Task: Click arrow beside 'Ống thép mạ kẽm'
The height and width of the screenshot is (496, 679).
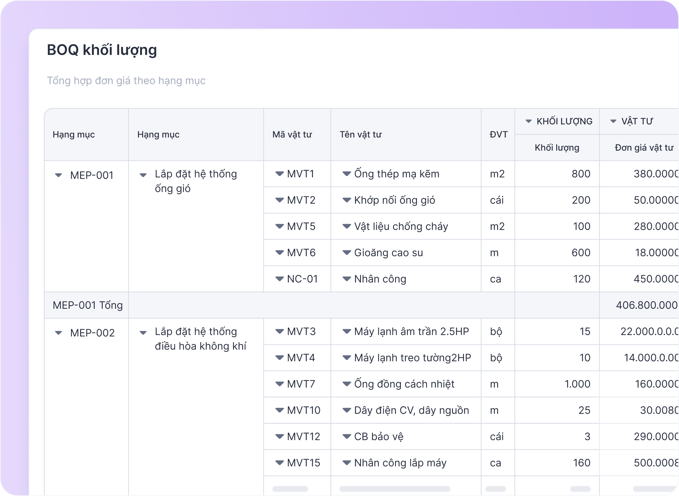Action: click(347, 174)
